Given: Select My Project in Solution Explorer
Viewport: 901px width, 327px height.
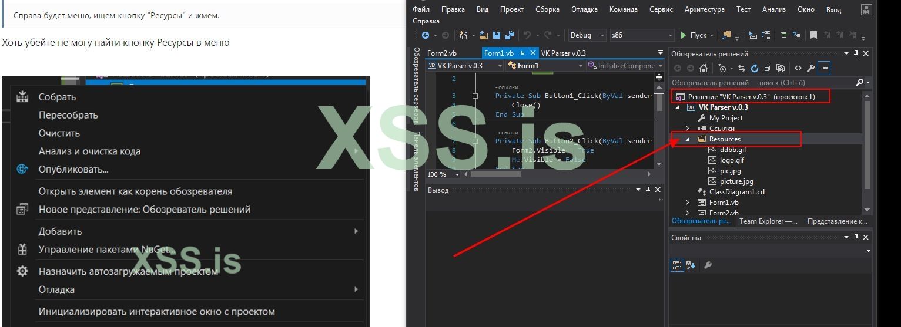Looking at the screenshot, I should 726,118.
